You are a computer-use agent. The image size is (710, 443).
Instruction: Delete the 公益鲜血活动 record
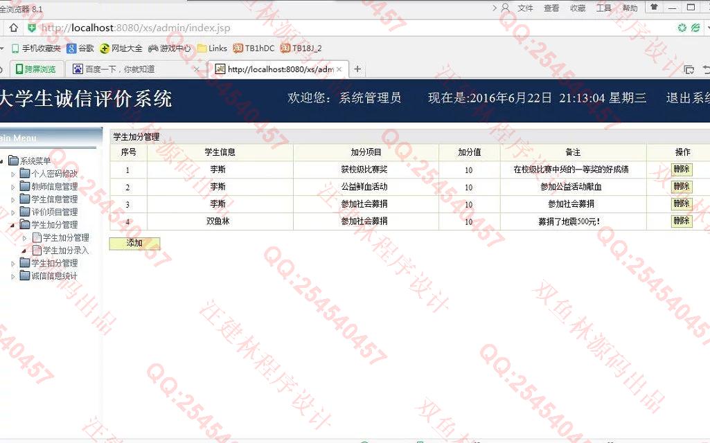[682, 187]
